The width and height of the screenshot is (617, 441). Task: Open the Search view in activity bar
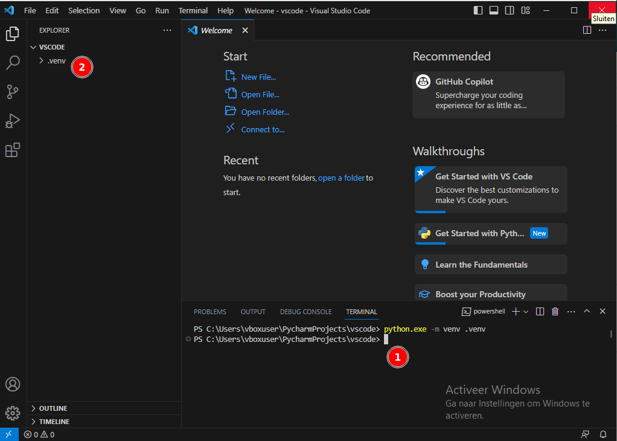[13, 63]
